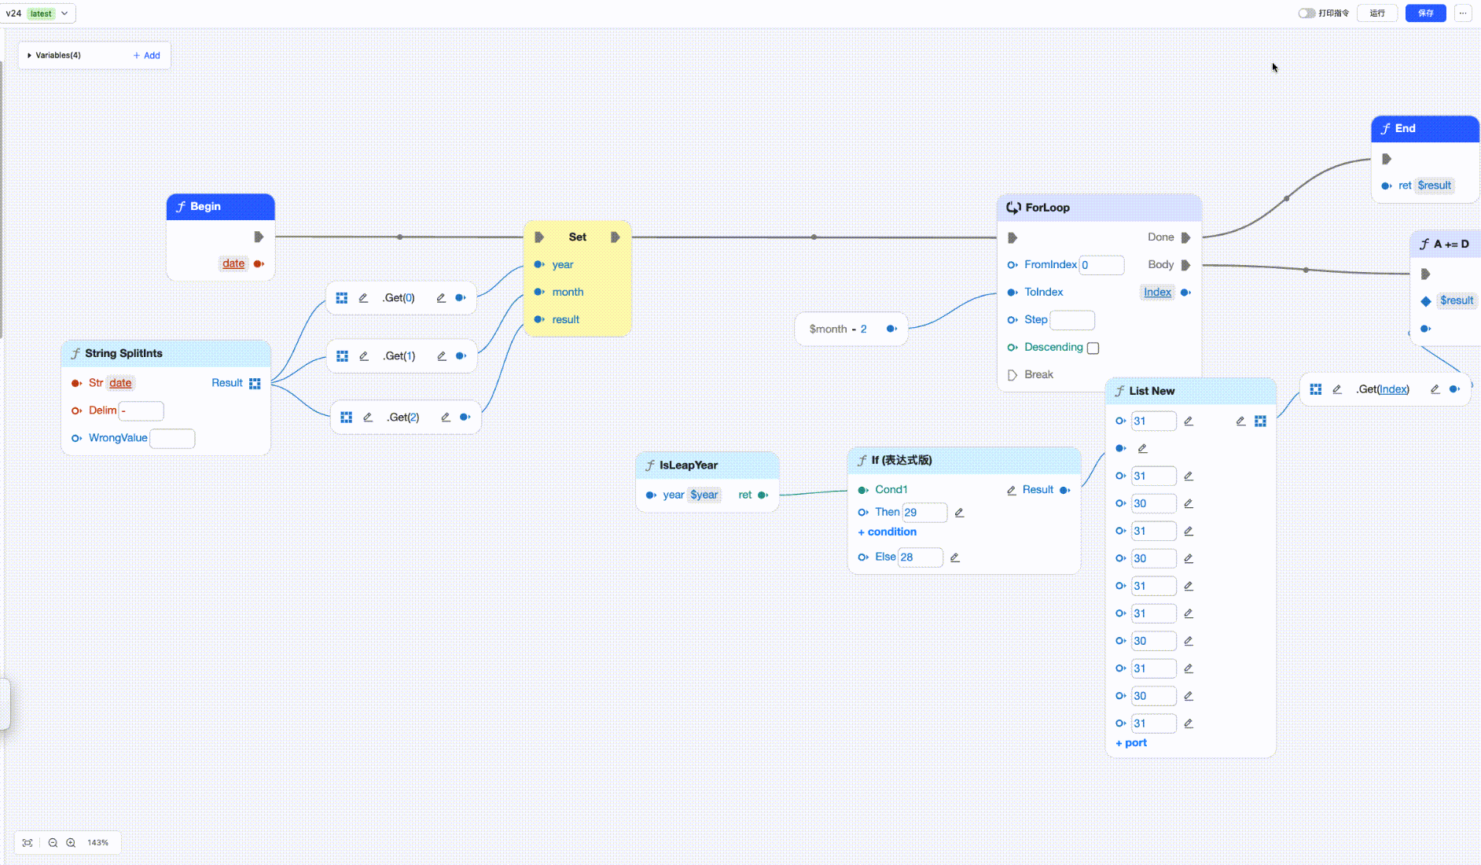Click the FromIndex input field
1481x865 pixels.
[x=1101, y=265]
